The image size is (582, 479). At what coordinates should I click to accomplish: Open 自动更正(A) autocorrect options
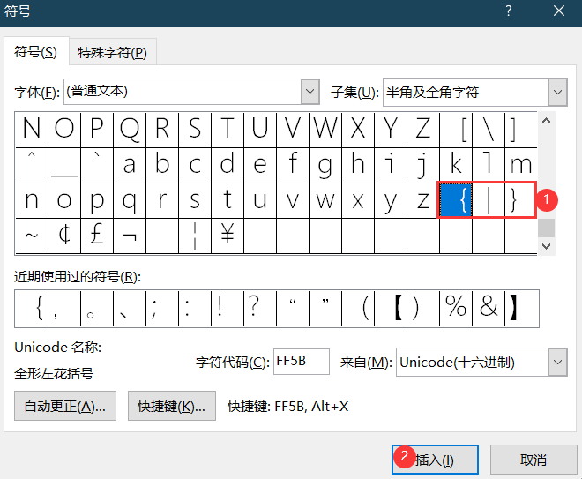coord(65,406)
